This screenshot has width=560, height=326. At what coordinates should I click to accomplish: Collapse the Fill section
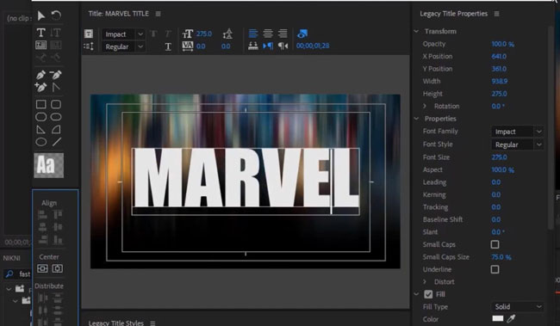(416, 294)
